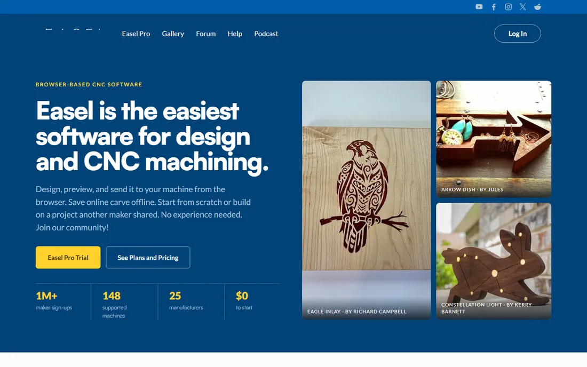Click the '$0' to start stat
The image size is (587, 367).
(244, 300)
